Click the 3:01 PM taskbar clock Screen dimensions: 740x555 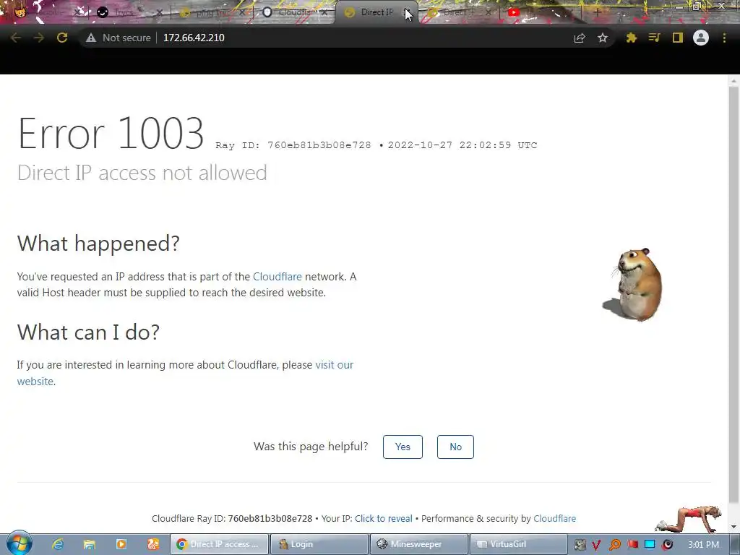click(703, 545)
